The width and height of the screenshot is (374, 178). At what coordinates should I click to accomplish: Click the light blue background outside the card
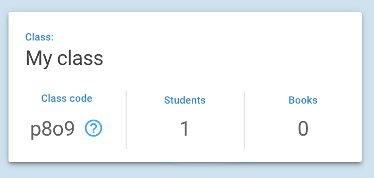coord(186,5)
